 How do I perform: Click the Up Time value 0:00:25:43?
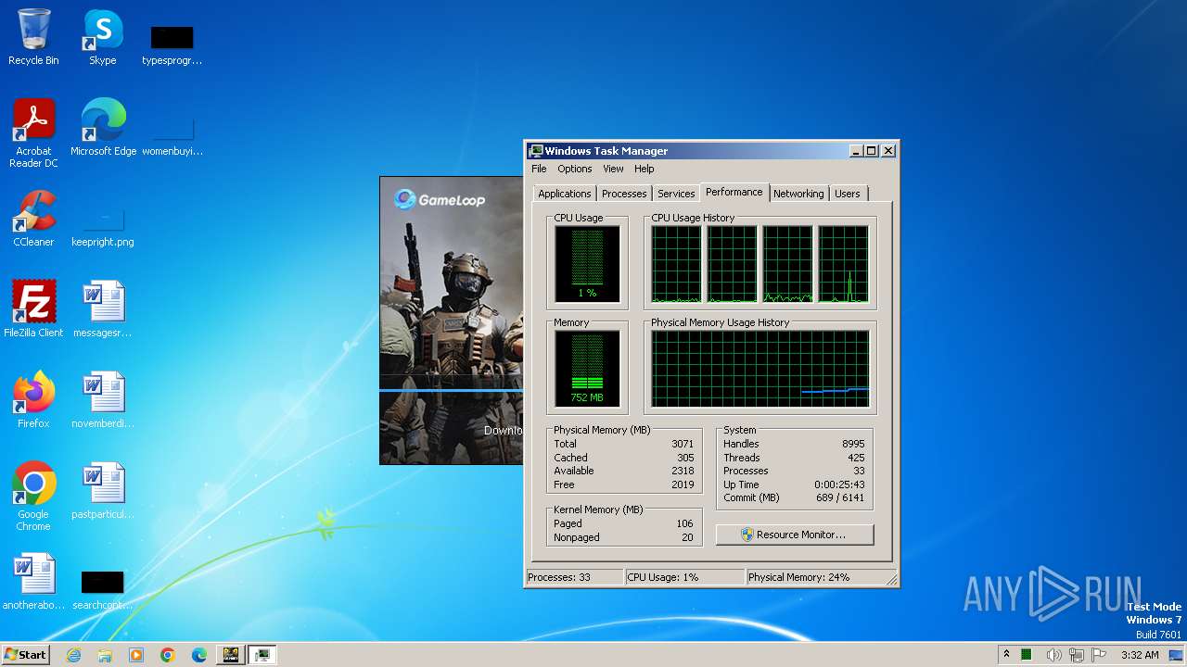coord(839,485)
